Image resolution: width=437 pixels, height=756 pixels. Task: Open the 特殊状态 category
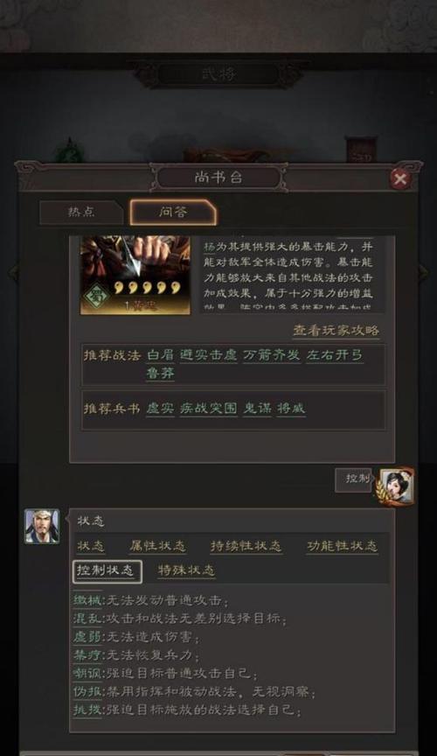[x=186, y=570]
